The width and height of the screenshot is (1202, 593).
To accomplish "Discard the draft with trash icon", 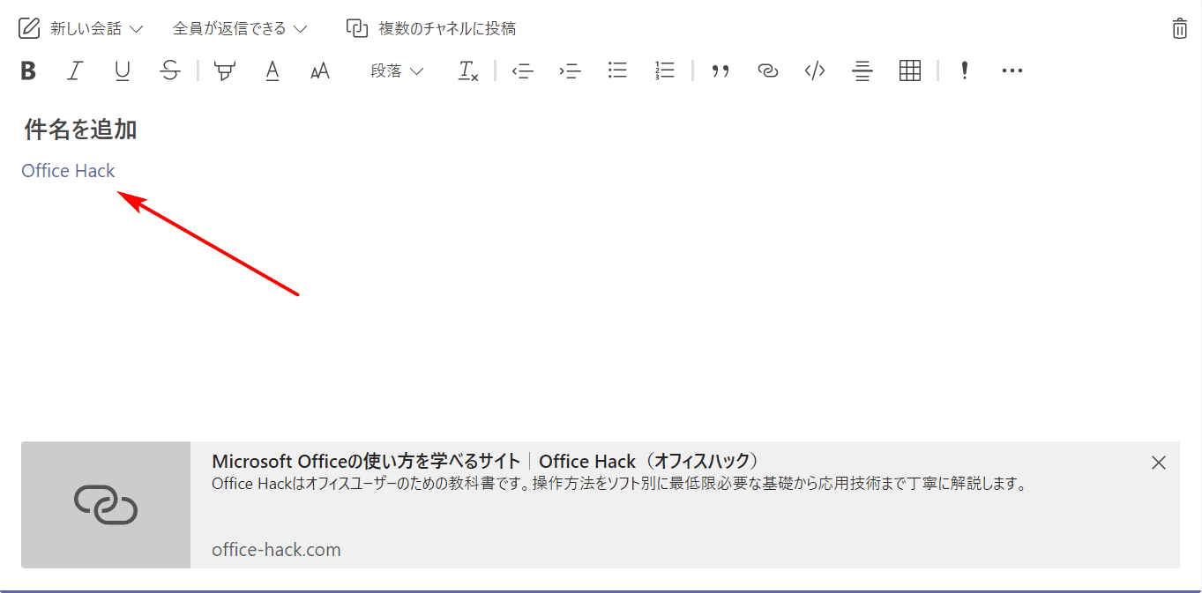I will coord(1180,28).
